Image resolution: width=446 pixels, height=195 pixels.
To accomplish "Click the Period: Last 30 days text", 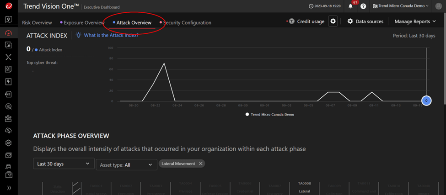I will 414,36.
